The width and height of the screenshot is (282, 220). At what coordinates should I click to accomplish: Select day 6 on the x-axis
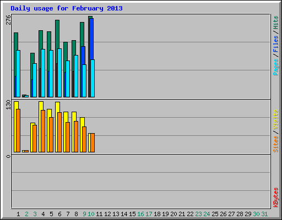coord(59,214)
